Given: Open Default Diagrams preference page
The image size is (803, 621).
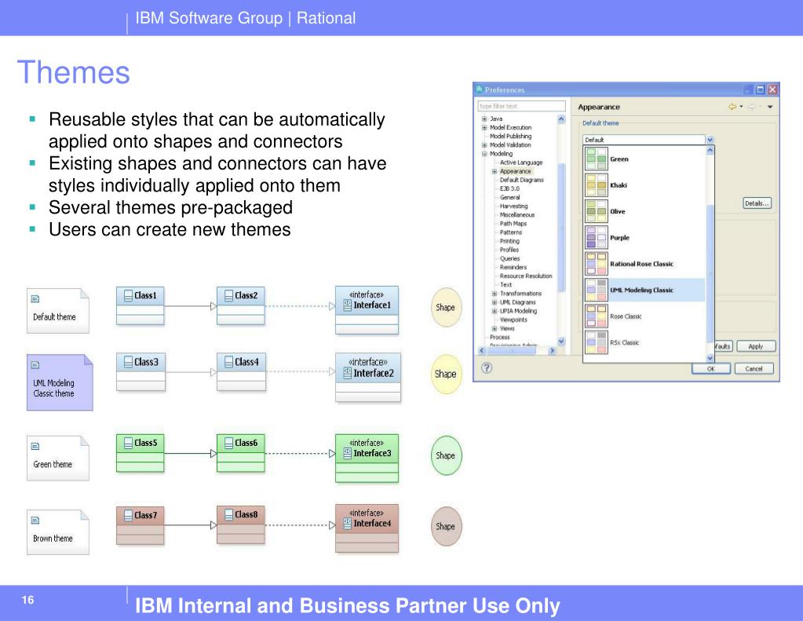Looking at the screenshot, I should tap(521, 180).
